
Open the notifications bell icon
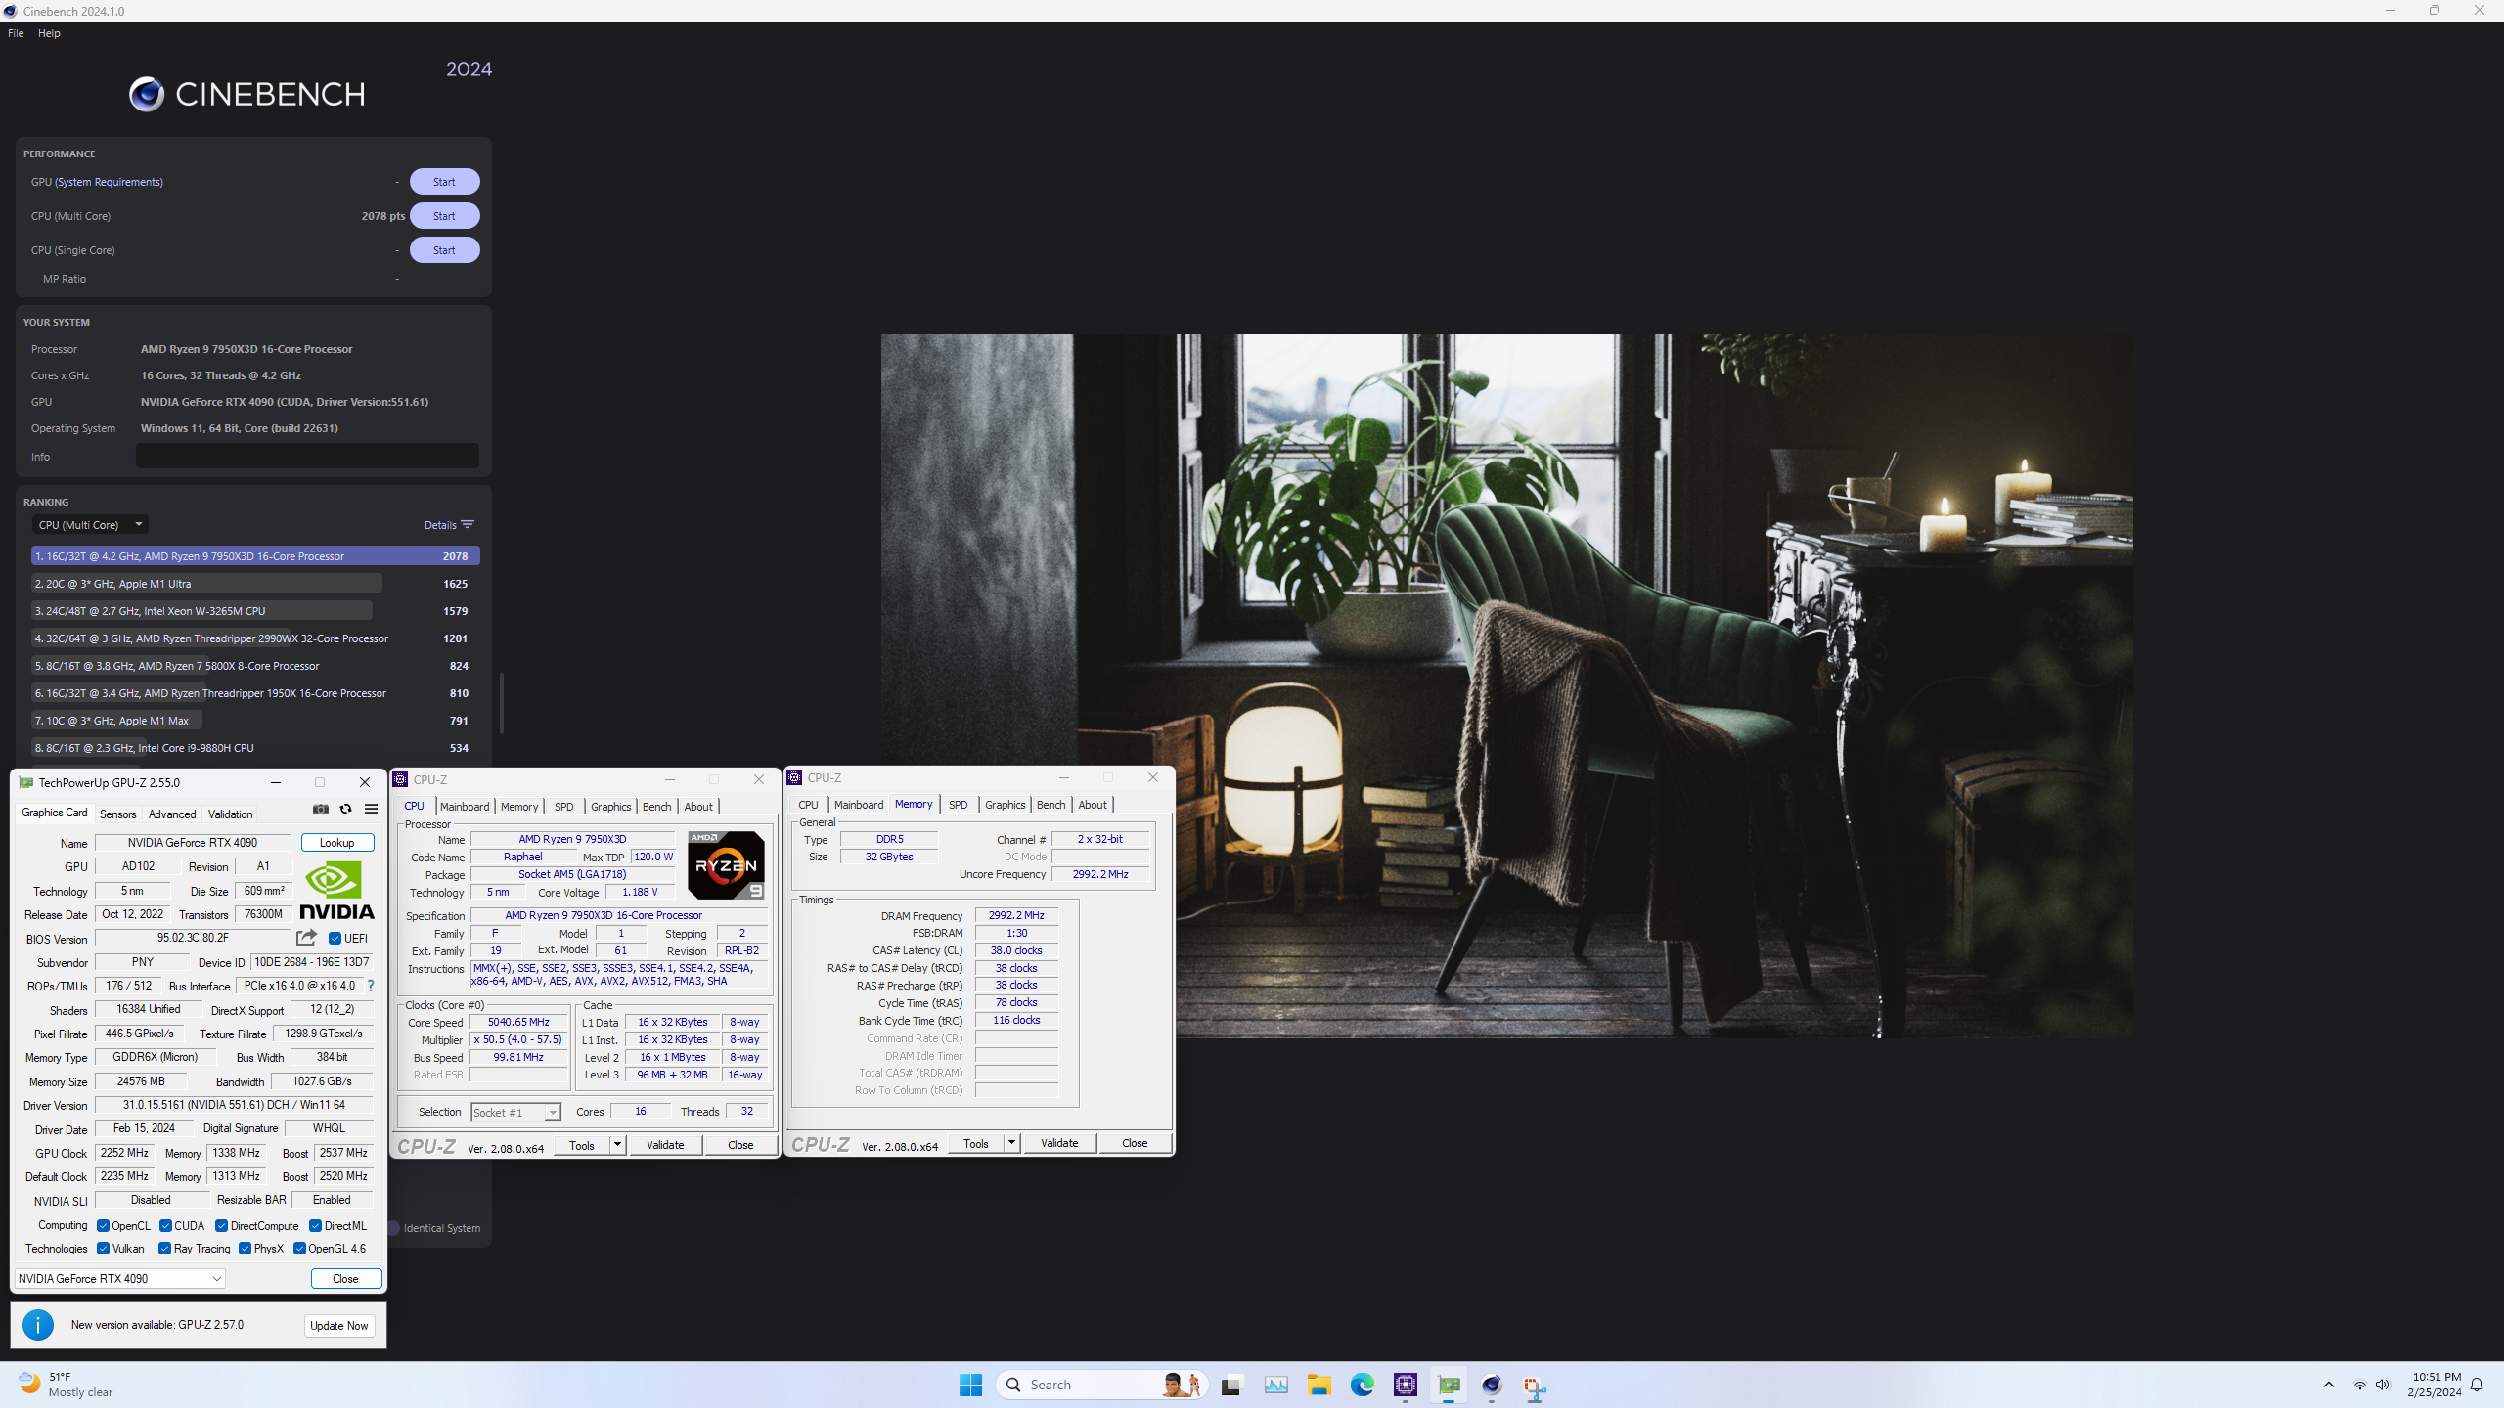click(2477, 1385)
